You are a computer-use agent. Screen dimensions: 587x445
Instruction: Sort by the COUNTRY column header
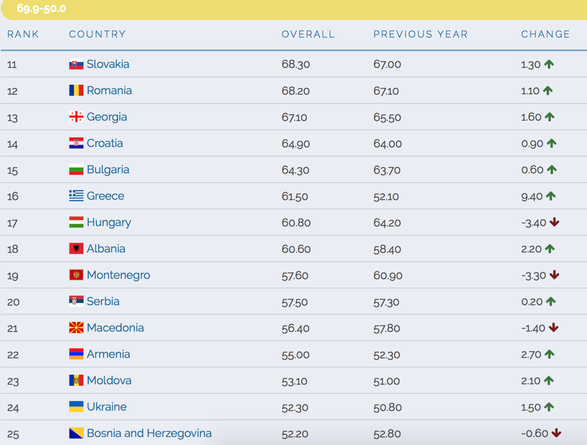[x=97, y=34]
